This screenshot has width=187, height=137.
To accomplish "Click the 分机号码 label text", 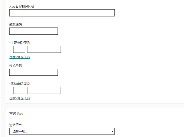I will click(16, 66).
